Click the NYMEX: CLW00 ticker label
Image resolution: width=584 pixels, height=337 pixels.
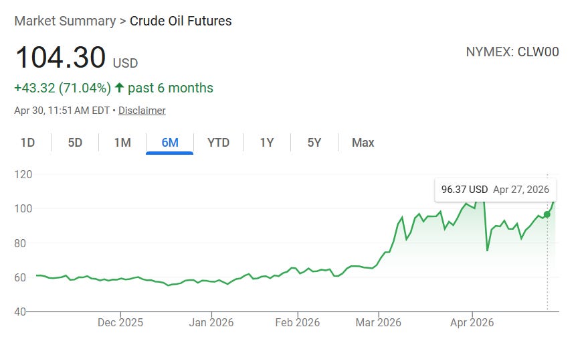512,52
